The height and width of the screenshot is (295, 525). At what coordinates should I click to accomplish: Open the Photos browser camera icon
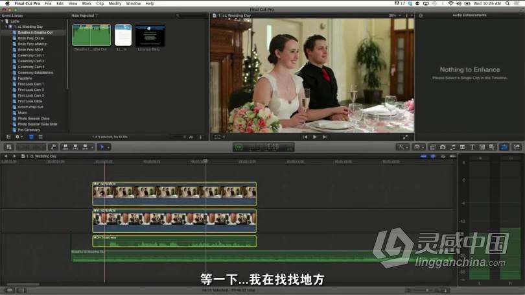[443, 147]
